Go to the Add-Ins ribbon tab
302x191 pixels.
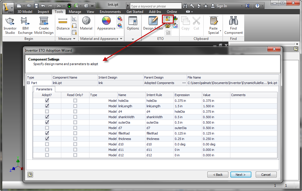155,12
